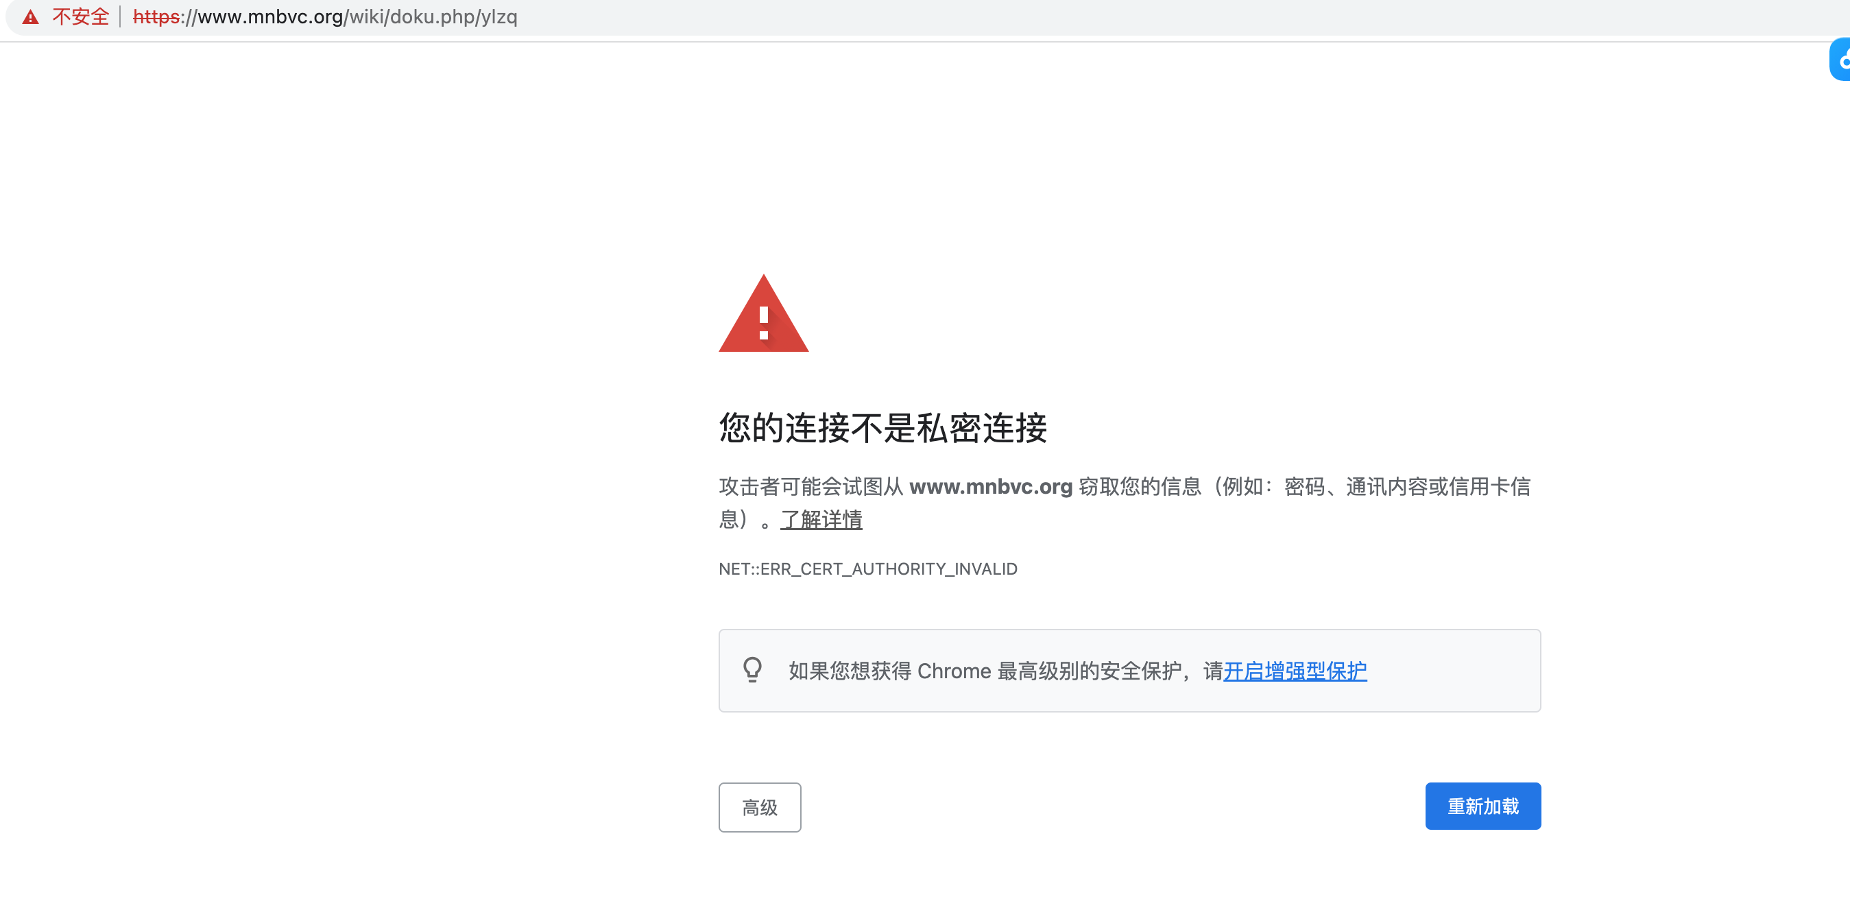Click the 不安全 security label

pos(80,16)
